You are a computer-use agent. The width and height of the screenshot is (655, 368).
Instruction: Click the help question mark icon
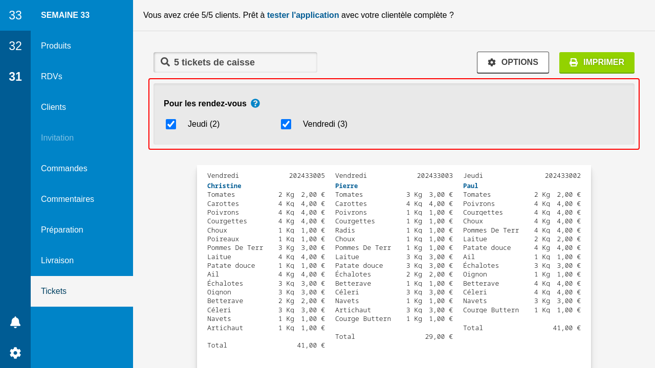coord(255,103)
